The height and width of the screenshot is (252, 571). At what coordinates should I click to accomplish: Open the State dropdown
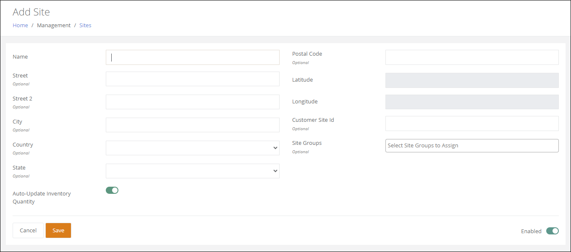click(x=192, y=171)
